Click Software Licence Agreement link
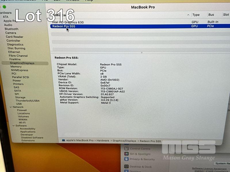This screenshot has height=172, width=230. pyautogui.click(x=209, y=169)
